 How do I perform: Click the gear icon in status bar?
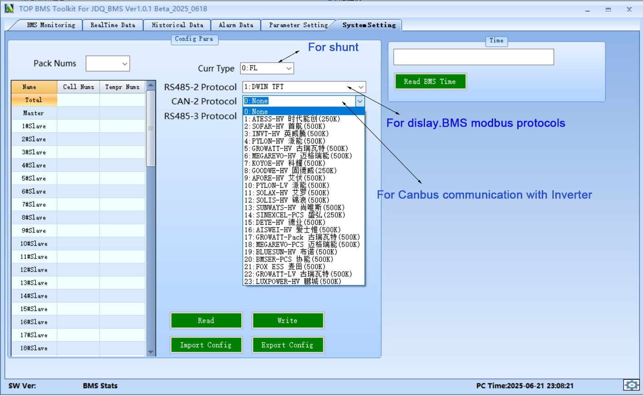click(631, 385)
